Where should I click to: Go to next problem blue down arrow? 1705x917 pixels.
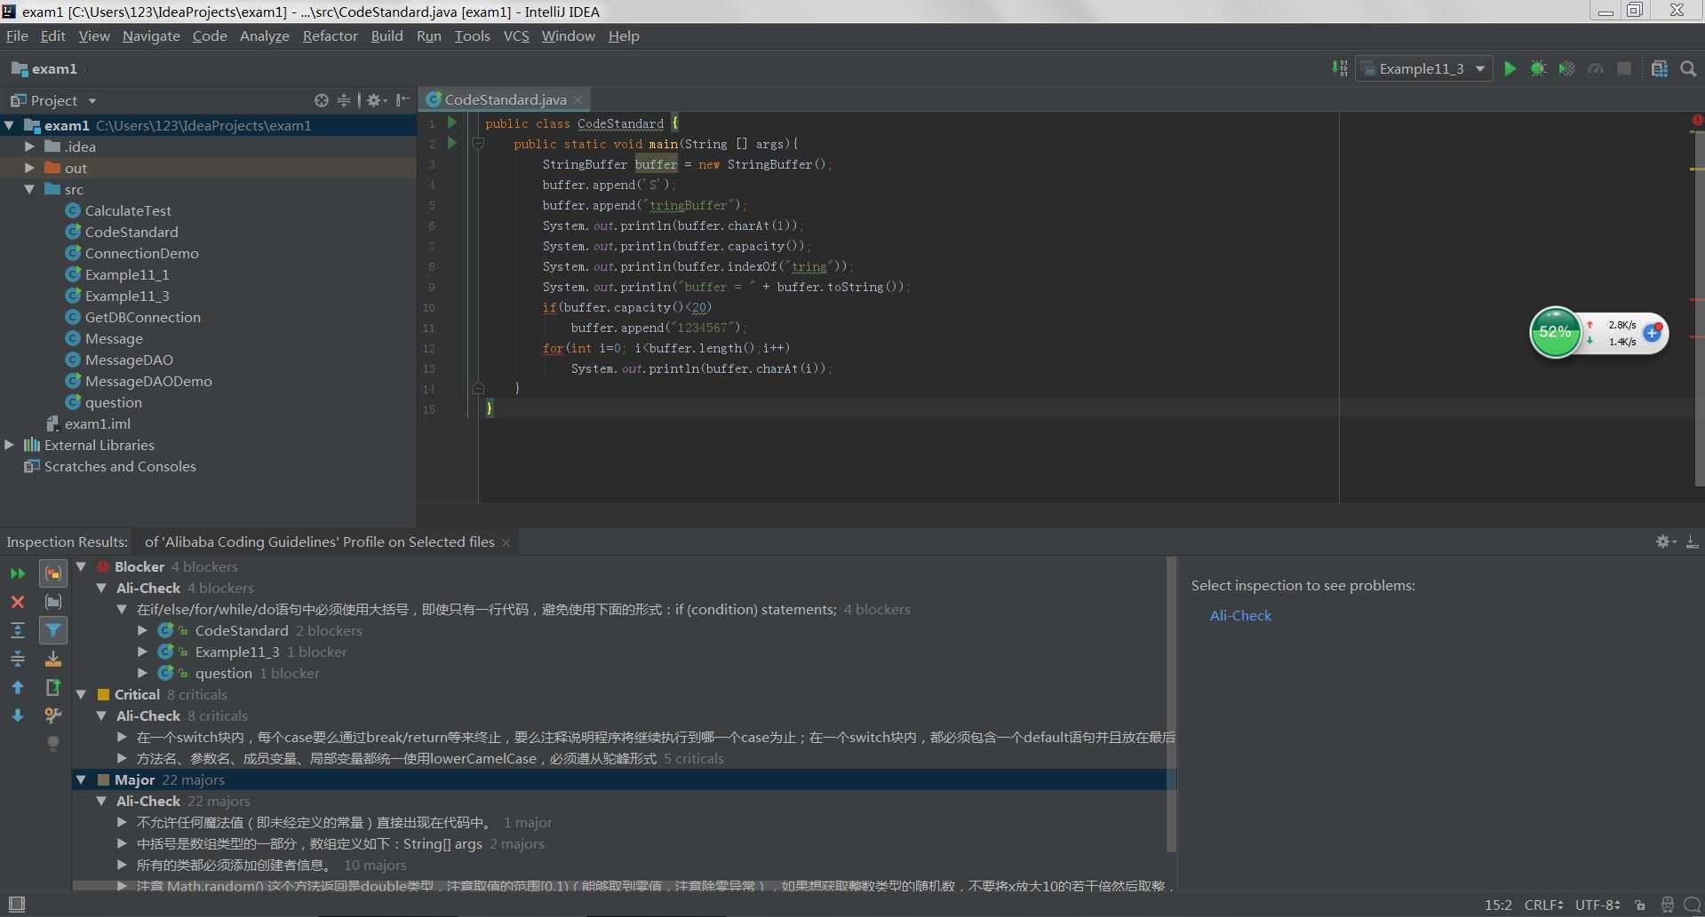coord(18,715)
